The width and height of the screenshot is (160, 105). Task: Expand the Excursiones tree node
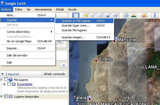[4, 84]
